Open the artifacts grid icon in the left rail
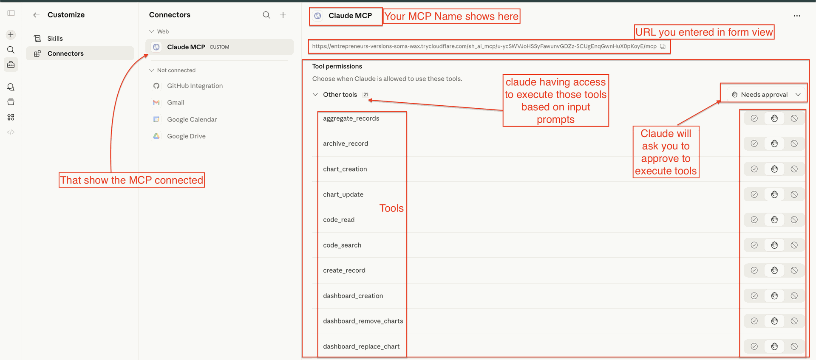 11,117
